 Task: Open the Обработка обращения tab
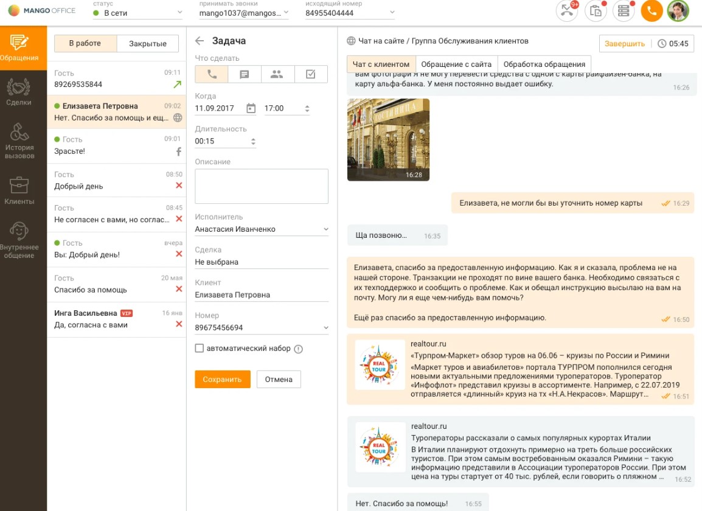pos(544,64)
